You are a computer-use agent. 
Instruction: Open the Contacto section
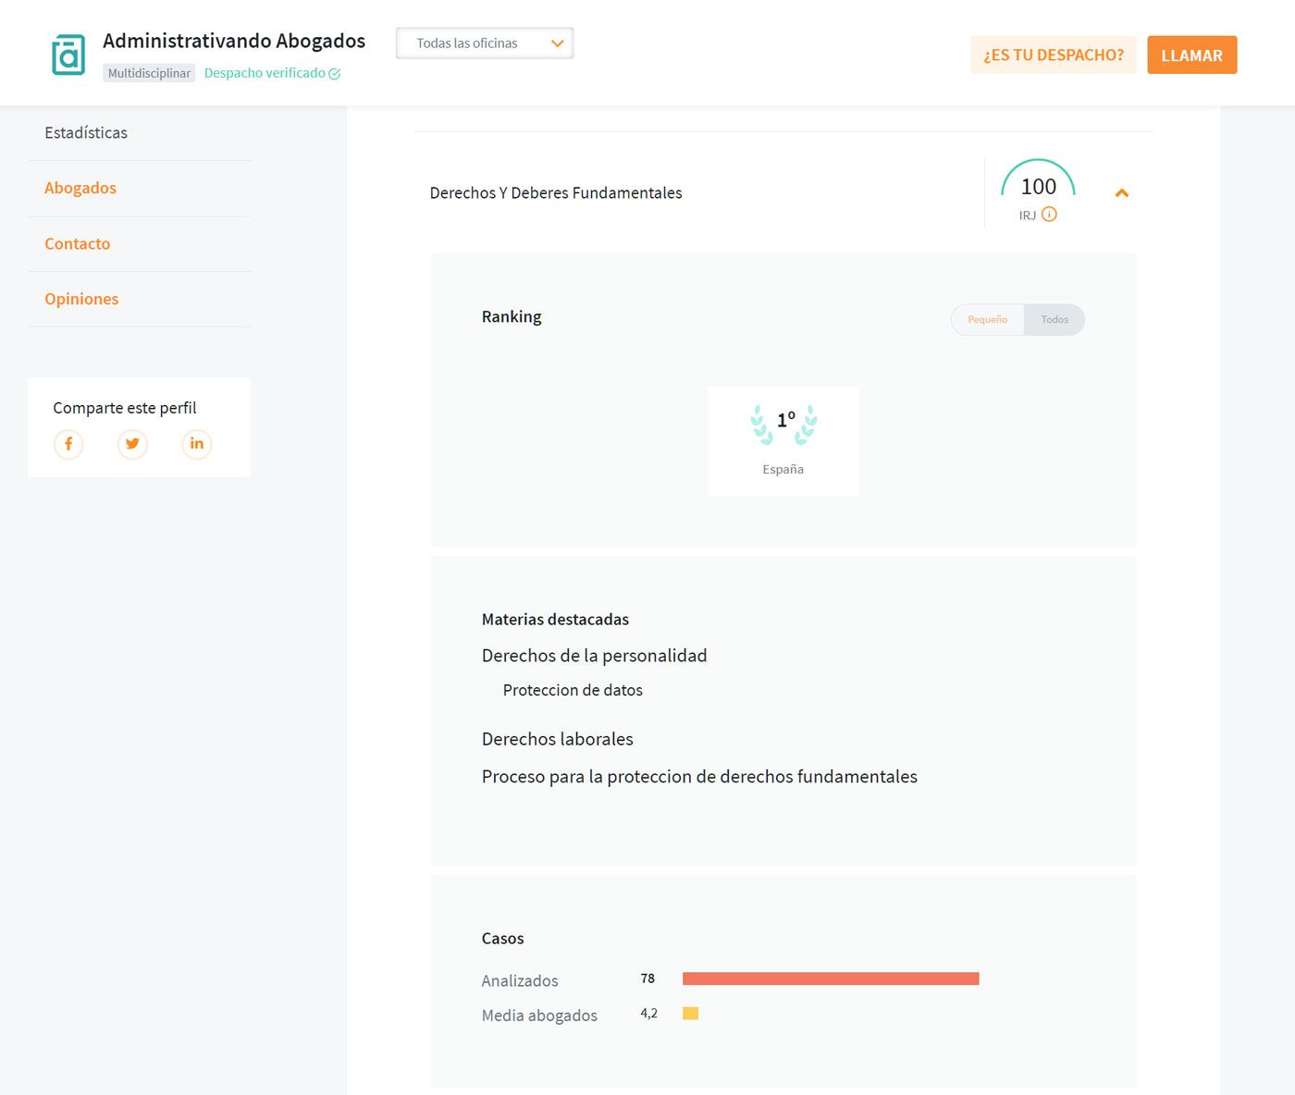[78, 244]
